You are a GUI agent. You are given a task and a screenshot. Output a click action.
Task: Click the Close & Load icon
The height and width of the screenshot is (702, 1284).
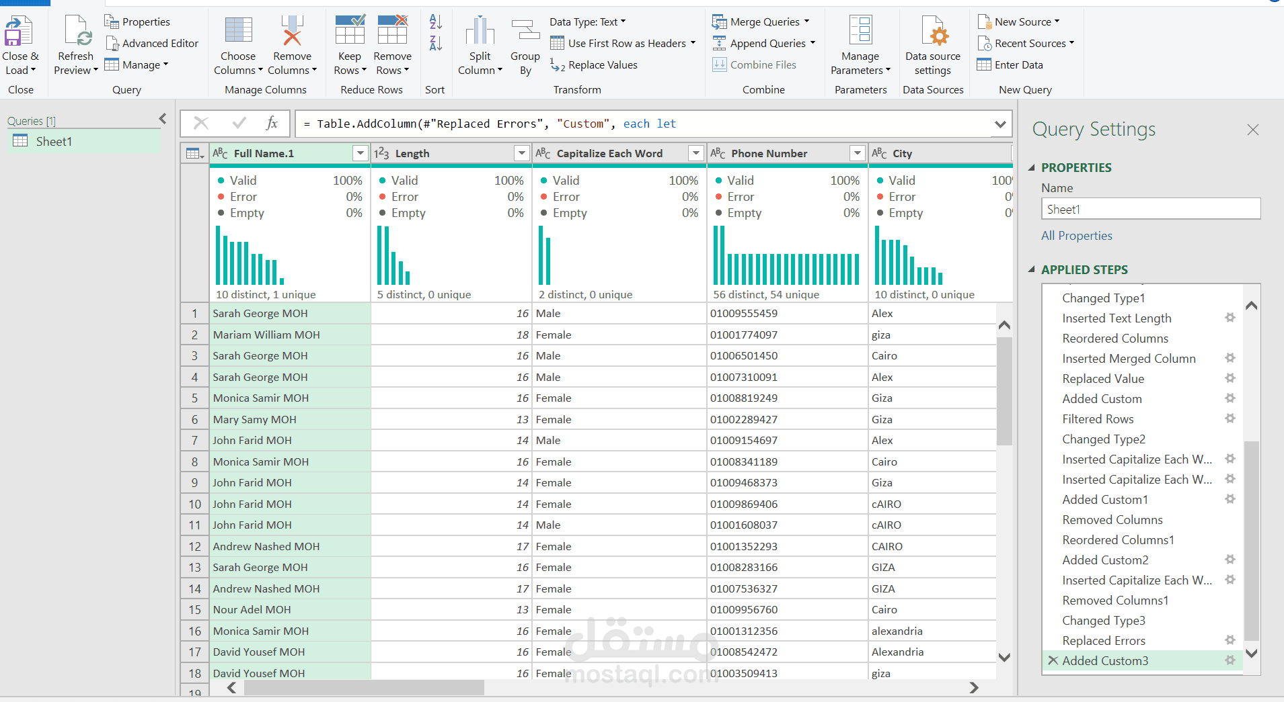pos(19,32)
